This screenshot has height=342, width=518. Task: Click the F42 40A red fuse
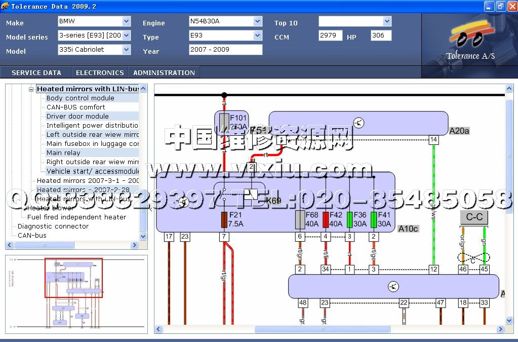pos(325,220)
